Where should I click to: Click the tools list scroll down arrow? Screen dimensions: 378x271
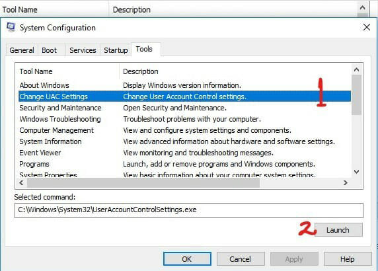357,172
